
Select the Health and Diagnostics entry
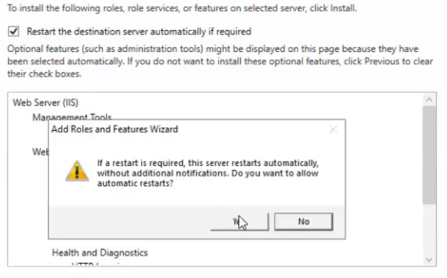(x=100, y=253)
